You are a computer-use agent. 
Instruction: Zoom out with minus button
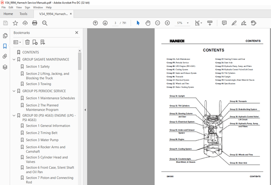click(x=157, y=23)
